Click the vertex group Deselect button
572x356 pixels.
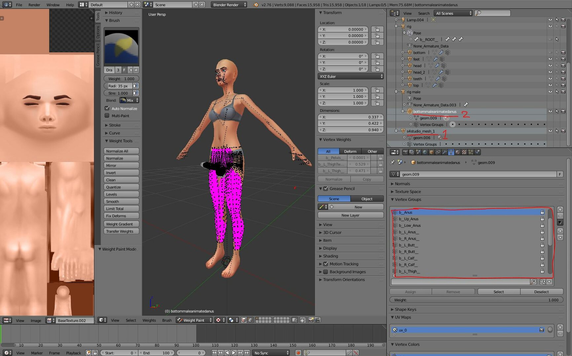coord(542,292)
